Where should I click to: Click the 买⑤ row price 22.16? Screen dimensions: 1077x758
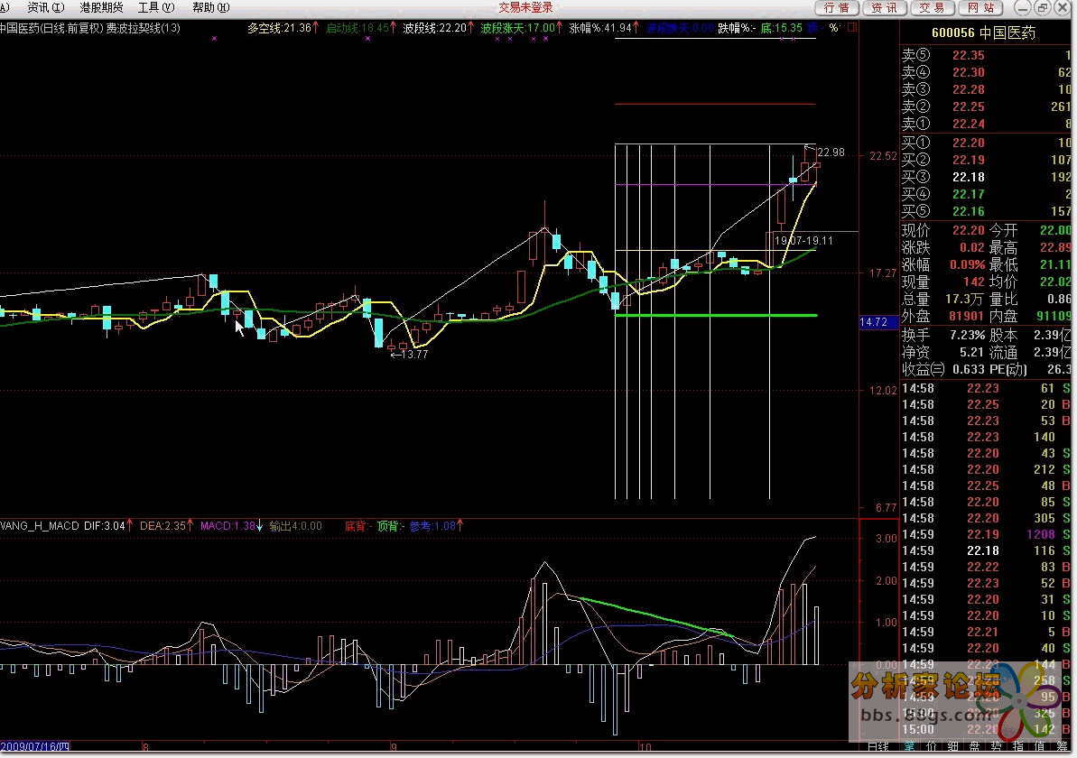click(x=969, y=211)
